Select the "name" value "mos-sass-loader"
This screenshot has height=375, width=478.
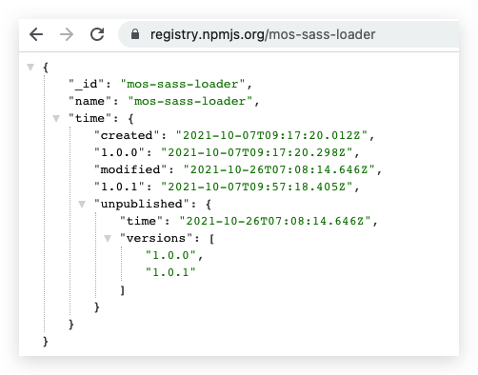(189, 101)
